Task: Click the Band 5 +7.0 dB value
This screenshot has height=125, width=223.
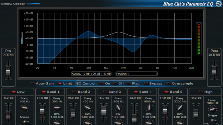Action: pos(165,98)
